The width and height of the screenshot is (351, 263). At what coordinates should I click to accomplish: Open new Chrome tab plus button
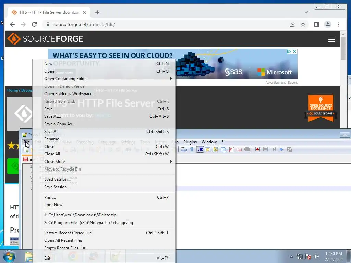click(x=97, y=12)
